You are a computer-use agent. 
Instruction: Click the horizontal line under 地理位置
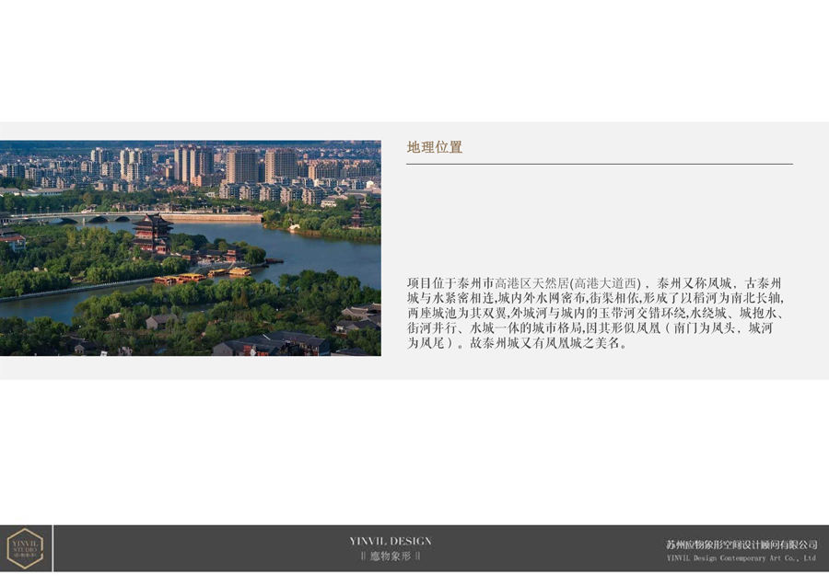599,164
